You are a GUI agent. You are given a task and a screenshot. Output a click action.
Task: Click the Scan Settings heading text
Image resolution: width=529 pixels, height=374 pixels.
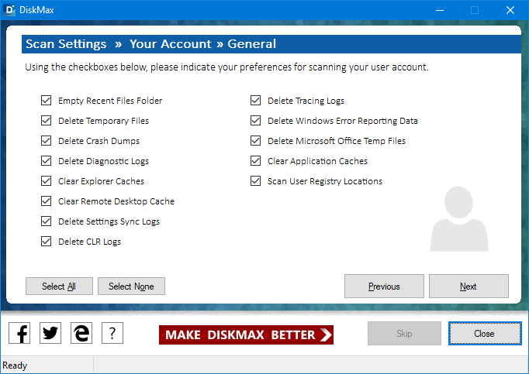click(66, 44)
